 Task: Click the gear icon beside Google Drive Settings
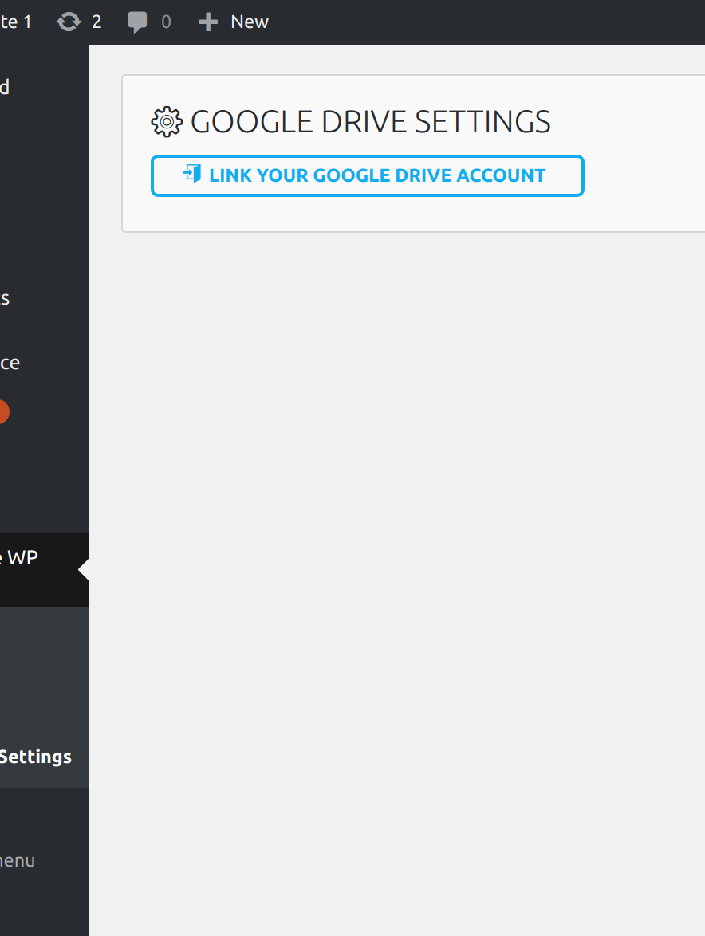click(x=167, y=122)
